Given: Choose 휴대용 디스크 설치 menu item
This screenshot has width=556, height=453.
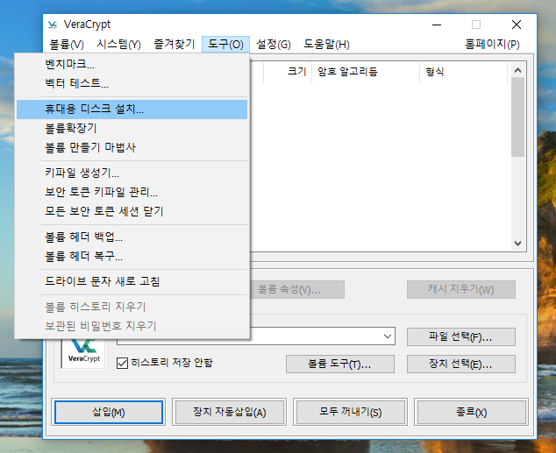Looking at the screenshot, I should click(x=95, y=110).
